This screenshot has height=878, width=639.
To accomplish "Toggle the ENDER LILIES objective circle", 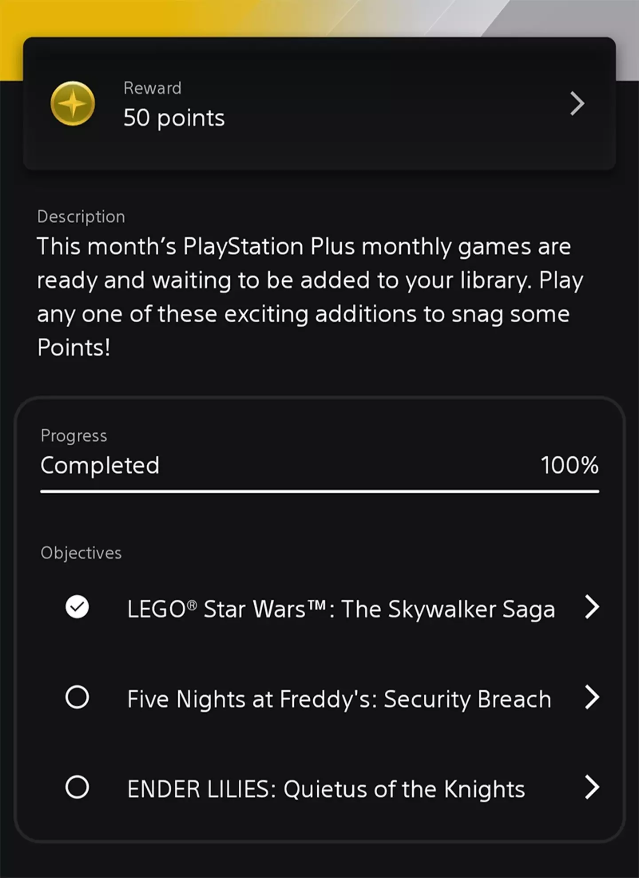I will coord(77,787).
